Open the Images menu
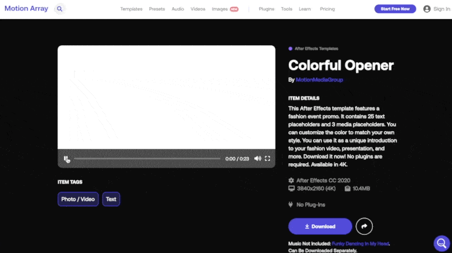The image size is (452, 253). pyautogui.click(x=220, y=9)
